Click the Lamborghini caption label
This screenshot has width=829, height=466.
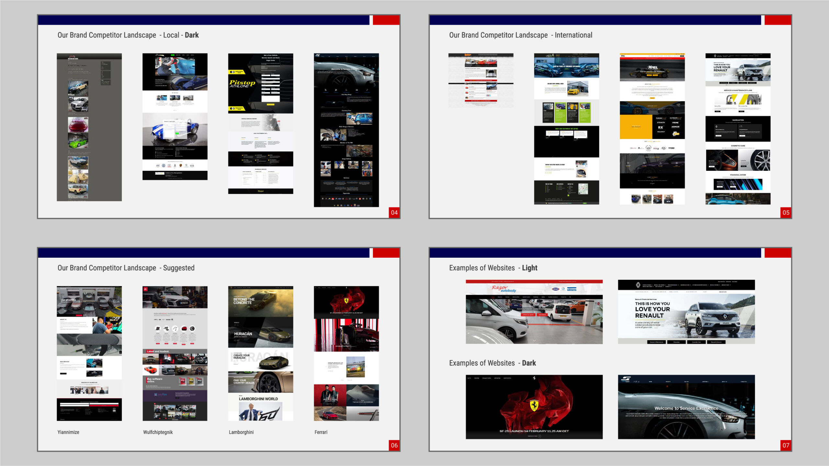point(241,432)
